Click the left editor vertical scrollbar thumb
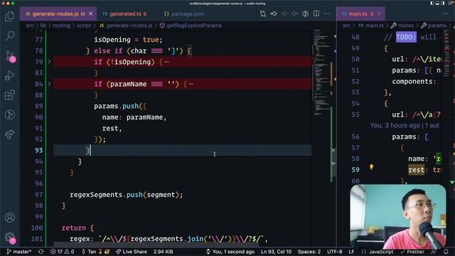 pos(333,163)
